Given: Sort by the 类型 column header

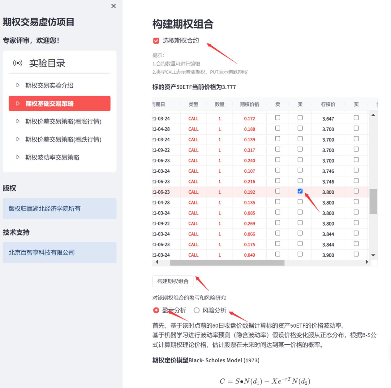Looking at the screenshot, I should pos(193,104).
